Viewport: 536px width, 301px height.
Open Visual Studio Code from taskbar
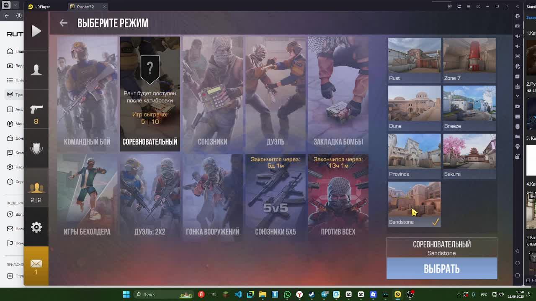pyautogui.click(x=238, y=294)
